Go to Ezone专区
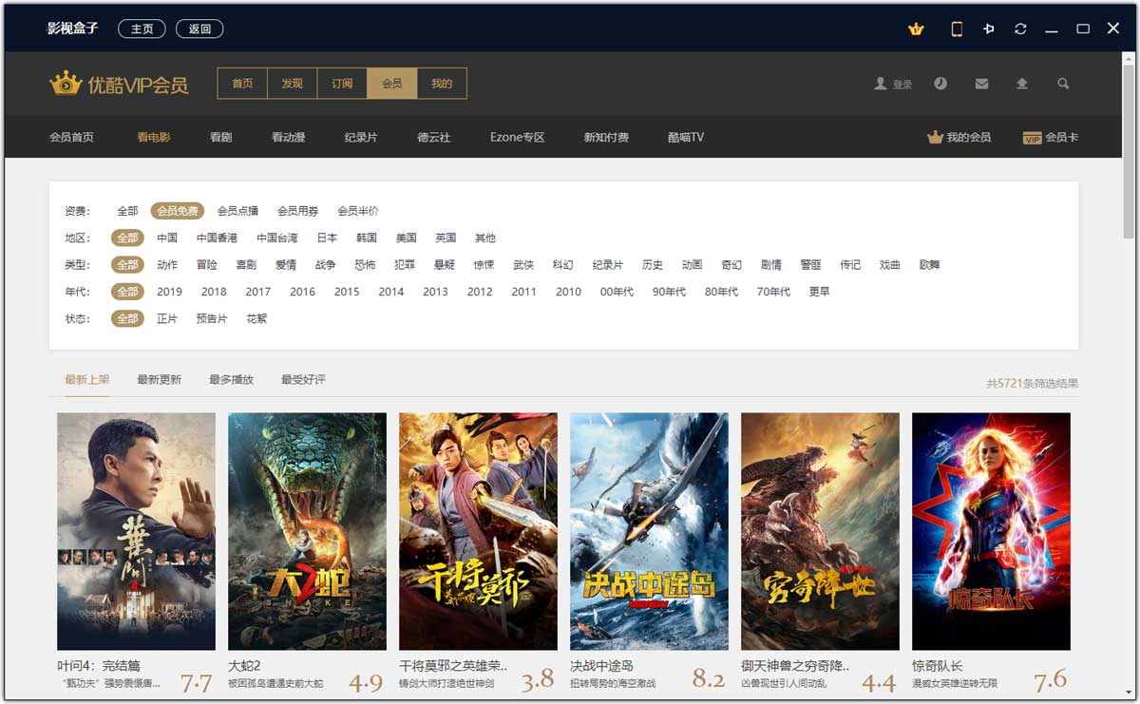 click(x=518, y=137)
